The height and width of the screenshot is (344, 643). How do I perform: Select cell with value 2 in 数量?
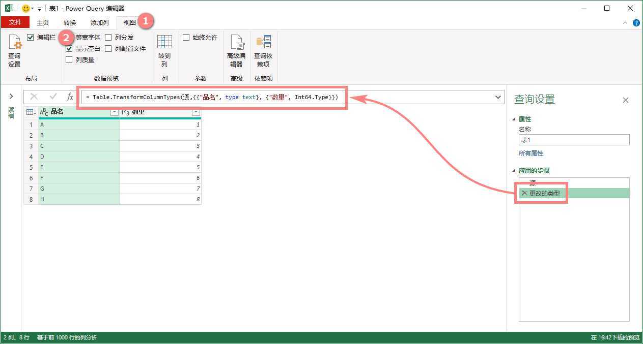pyautogui.click(x=160, y=135)
